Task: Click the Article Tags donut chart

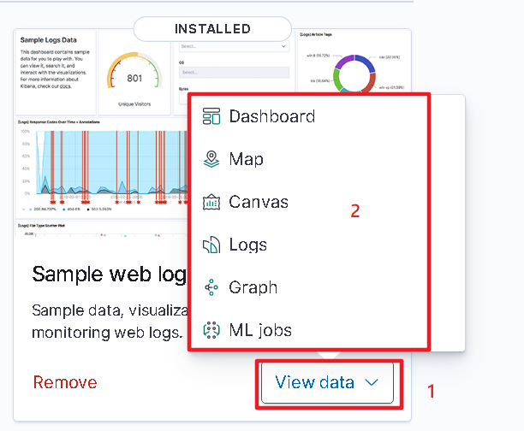Action: pyautogui.click(x=354, y=73)
